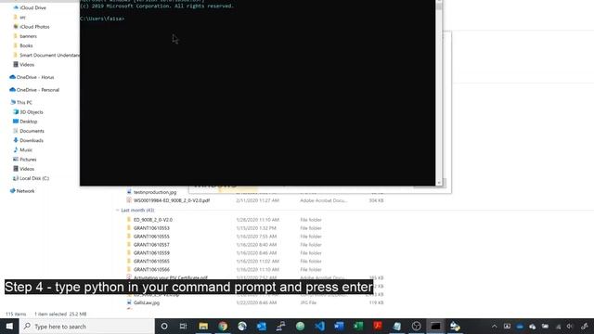Screen dimensions: 594x334
Task: Open Visual Studio Code from the taskbar
Action: coord(319,326)
